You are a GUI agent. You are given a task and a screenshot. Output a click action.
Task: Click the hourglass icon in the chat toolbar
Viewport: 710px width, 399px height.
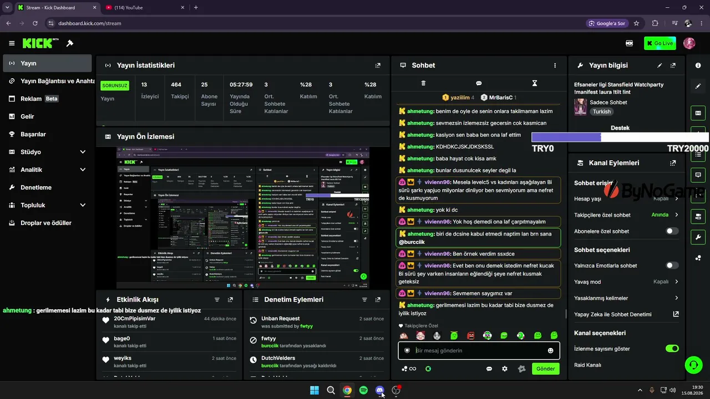[535, 83]
